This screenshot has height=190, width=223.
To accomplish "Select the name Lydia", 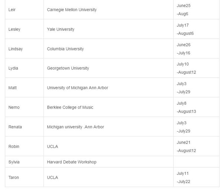I will pyautogui.click(x=13, y=68).
